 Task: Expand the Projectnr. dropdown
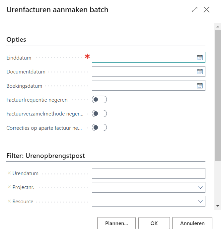pos(200,187)
